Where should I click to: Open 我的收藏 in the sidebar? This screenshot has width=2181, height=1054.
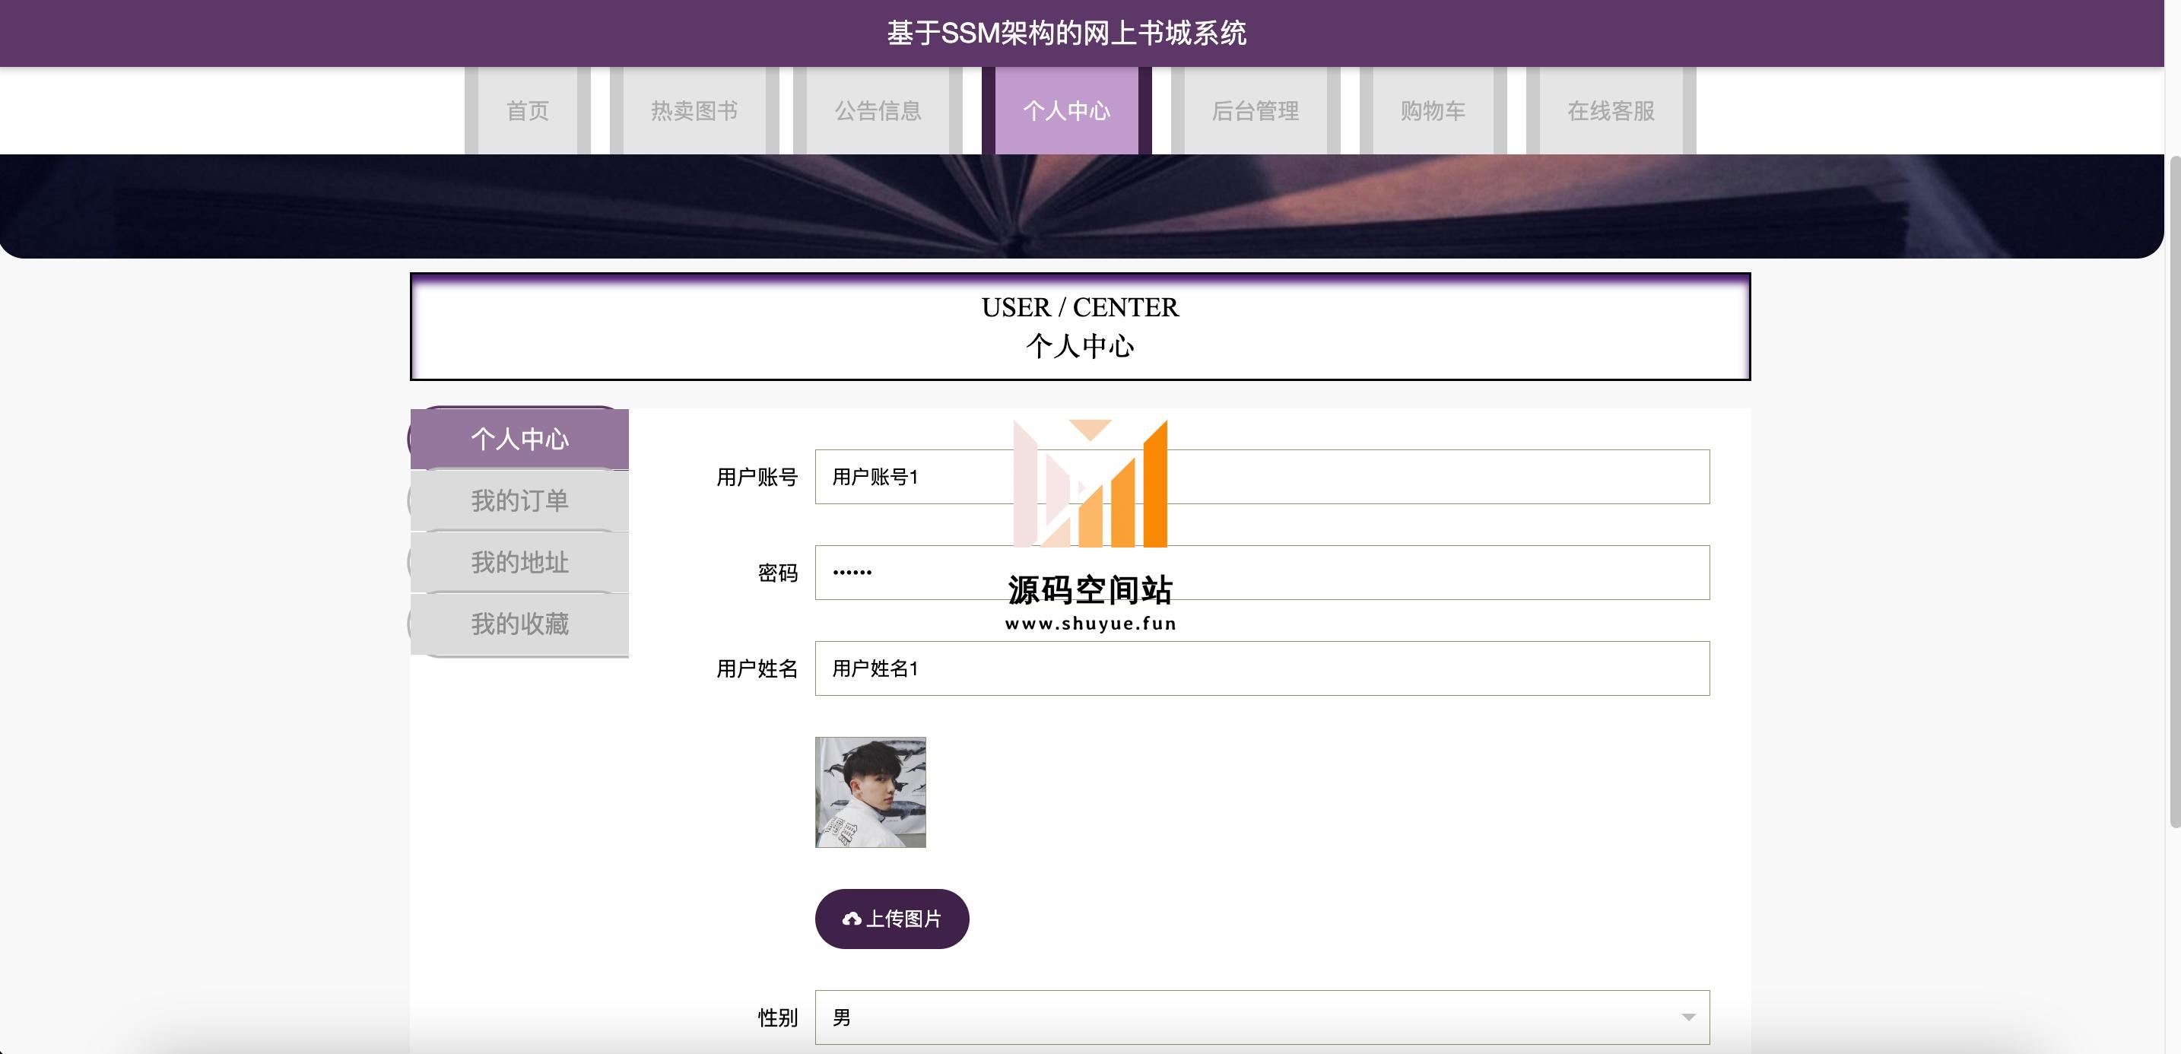click(x=520, y=624)
